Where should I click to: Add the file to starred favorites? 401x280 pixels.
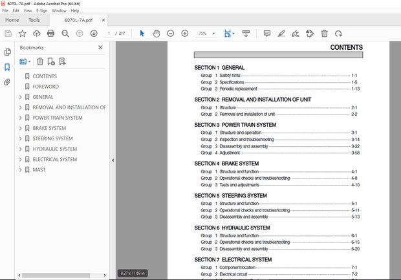pos(22,34)
